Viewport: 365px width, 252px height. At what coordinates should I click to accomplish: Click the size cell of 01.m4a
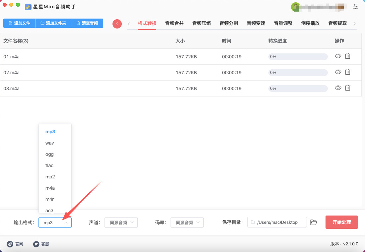[186, 57]
